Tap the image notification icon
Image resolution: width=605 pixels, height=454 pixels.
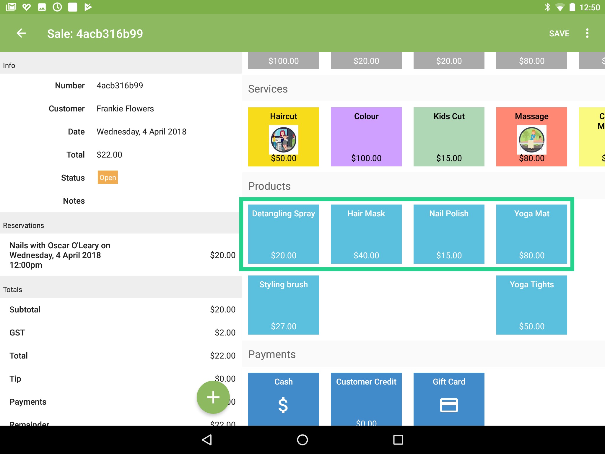pos(42,7)
